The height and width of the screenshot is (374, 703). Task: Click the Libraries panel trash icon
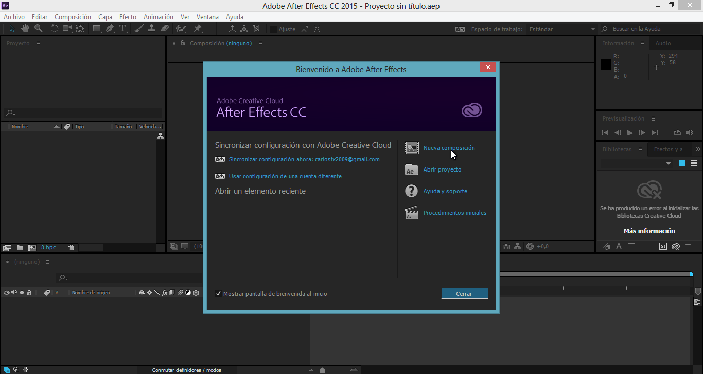pos(688,247)
